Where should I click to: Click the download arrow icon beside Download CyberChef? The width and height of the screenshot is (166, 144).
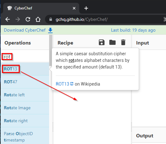[50, 31]
